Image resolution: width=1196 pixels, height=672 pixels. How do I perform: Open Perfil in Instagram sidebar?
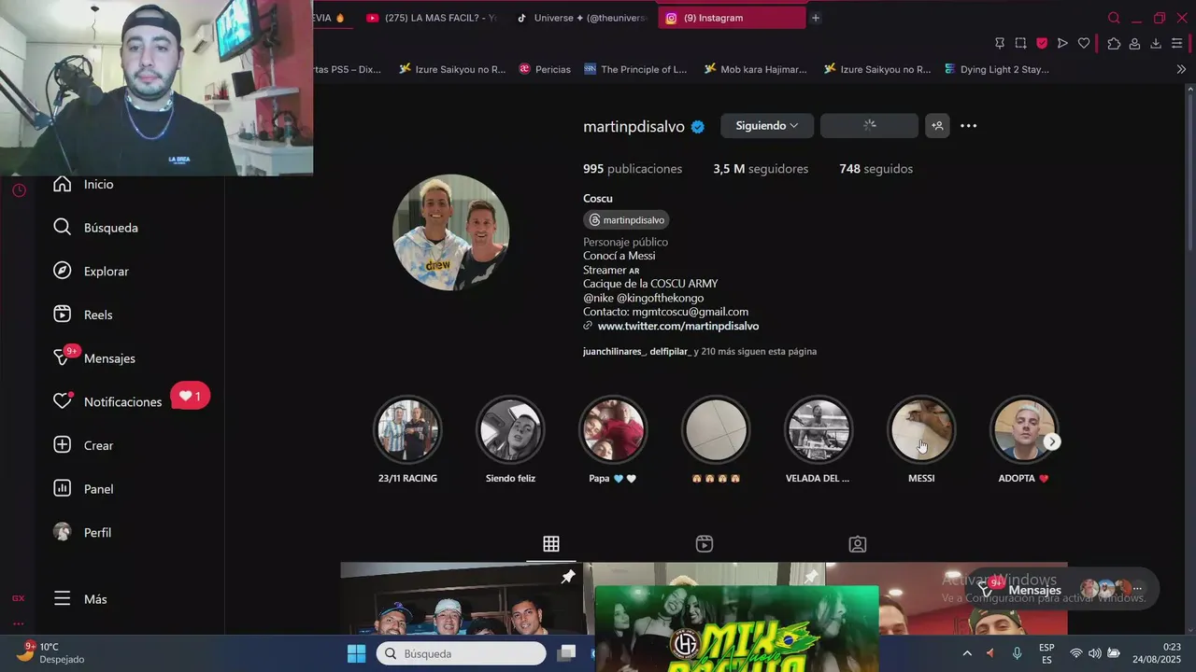click(x=81, y=532)
